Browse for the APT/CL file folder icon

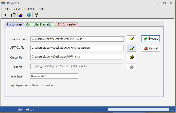(131, 48)
